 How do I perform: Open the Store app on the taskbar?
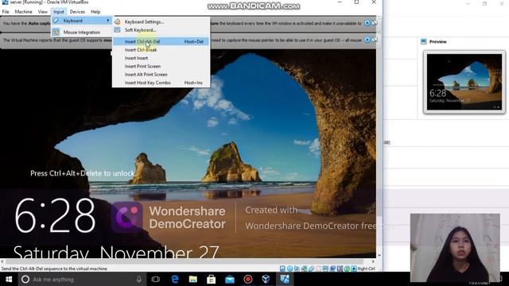(x=212, y=279)
